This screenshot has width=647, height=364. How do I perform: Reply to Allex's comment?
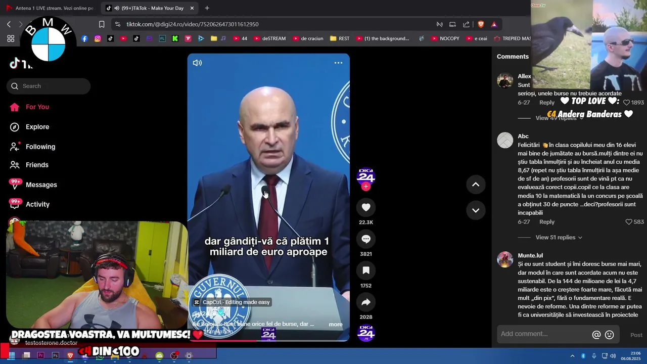[547, 103]
